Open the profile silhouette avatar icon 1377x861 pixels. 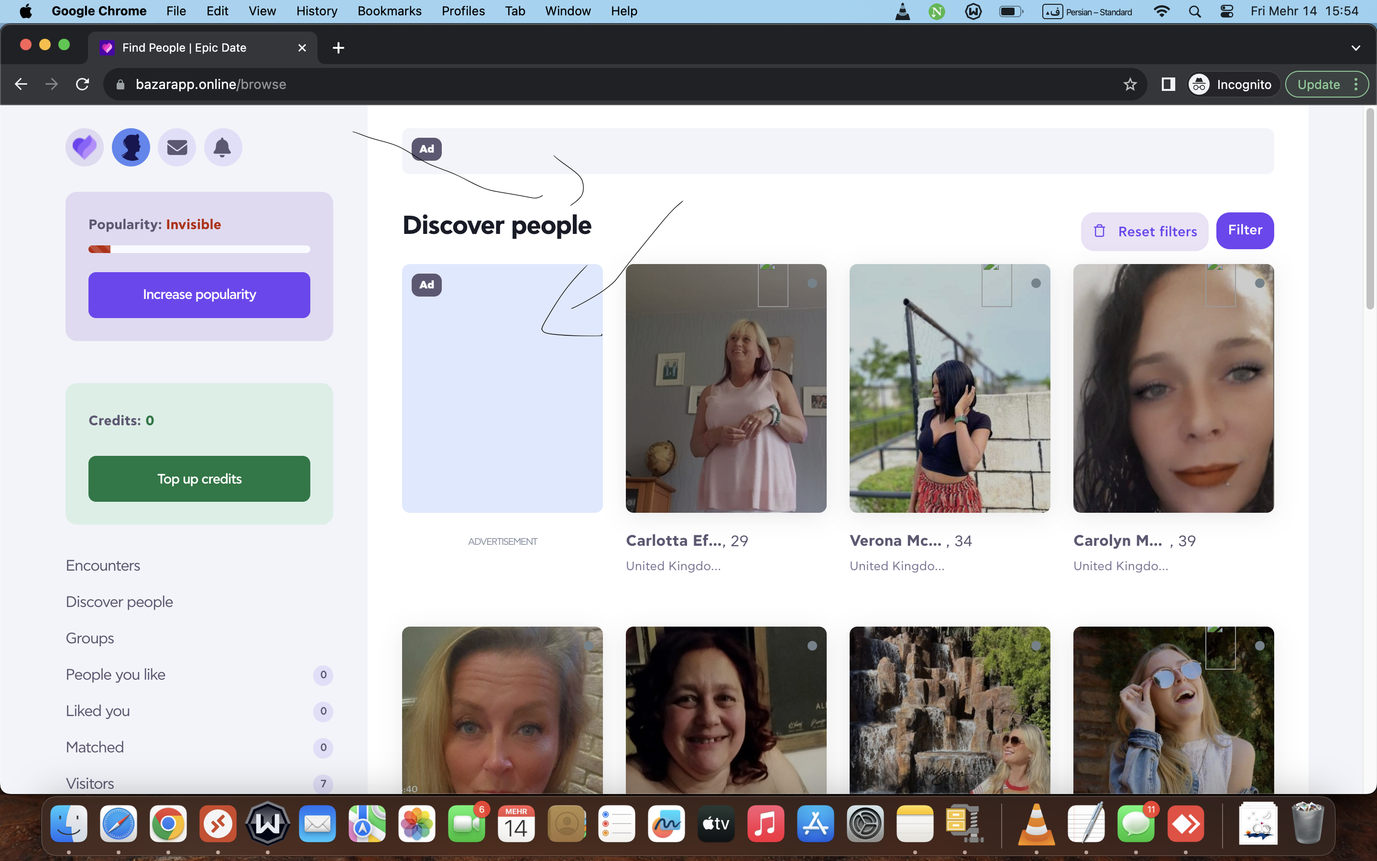tap(131, 147)
